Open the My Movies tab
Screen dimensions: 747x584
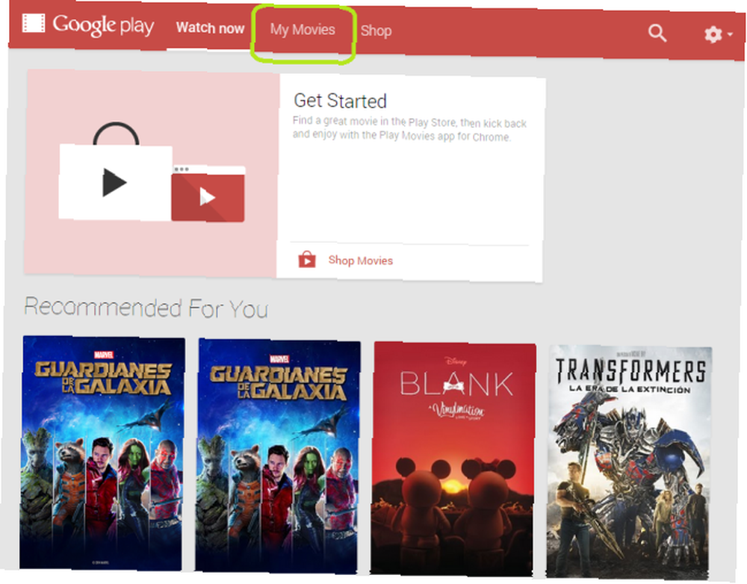point(303,30)
